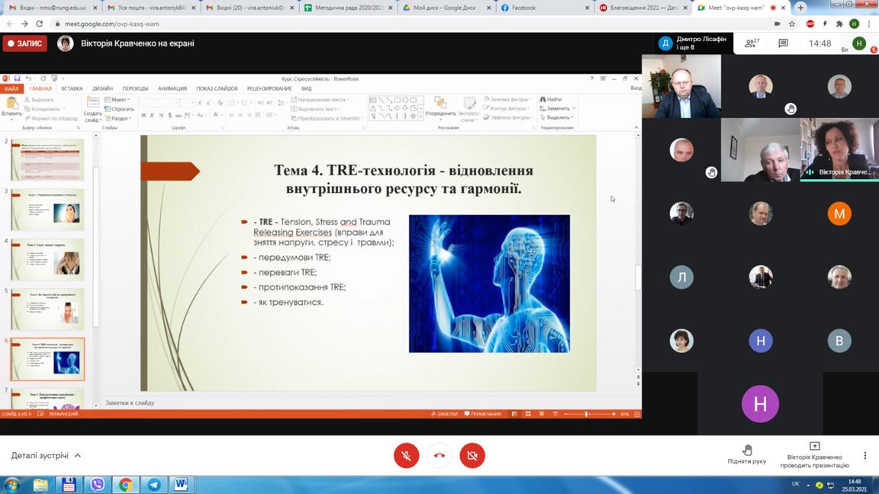Unmute the microphone in Meet
The image size is (879, 494).
tap(406, 456)
